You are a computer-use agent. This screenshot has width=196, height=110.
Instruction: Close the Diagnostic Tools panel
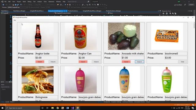coord(192,11)
